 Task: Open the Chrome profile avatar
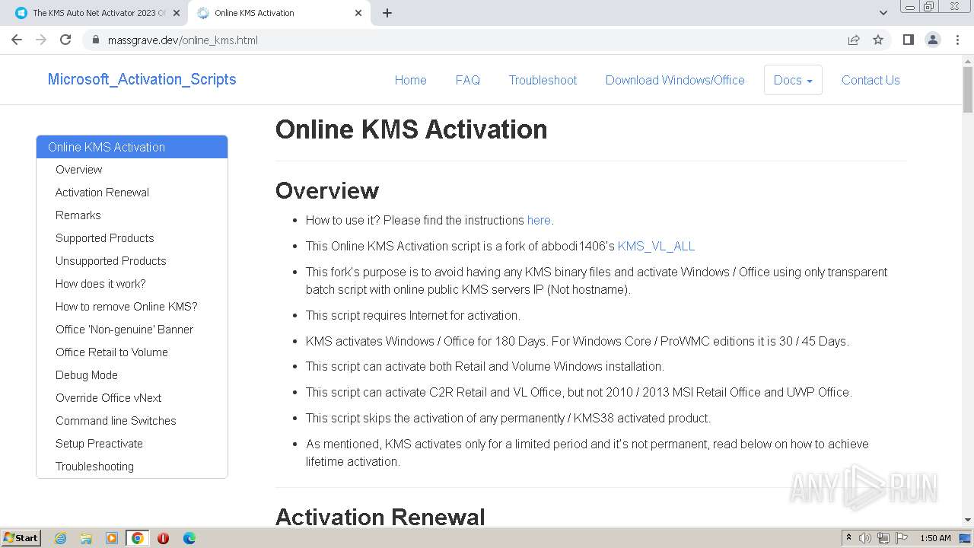point(933,40)
